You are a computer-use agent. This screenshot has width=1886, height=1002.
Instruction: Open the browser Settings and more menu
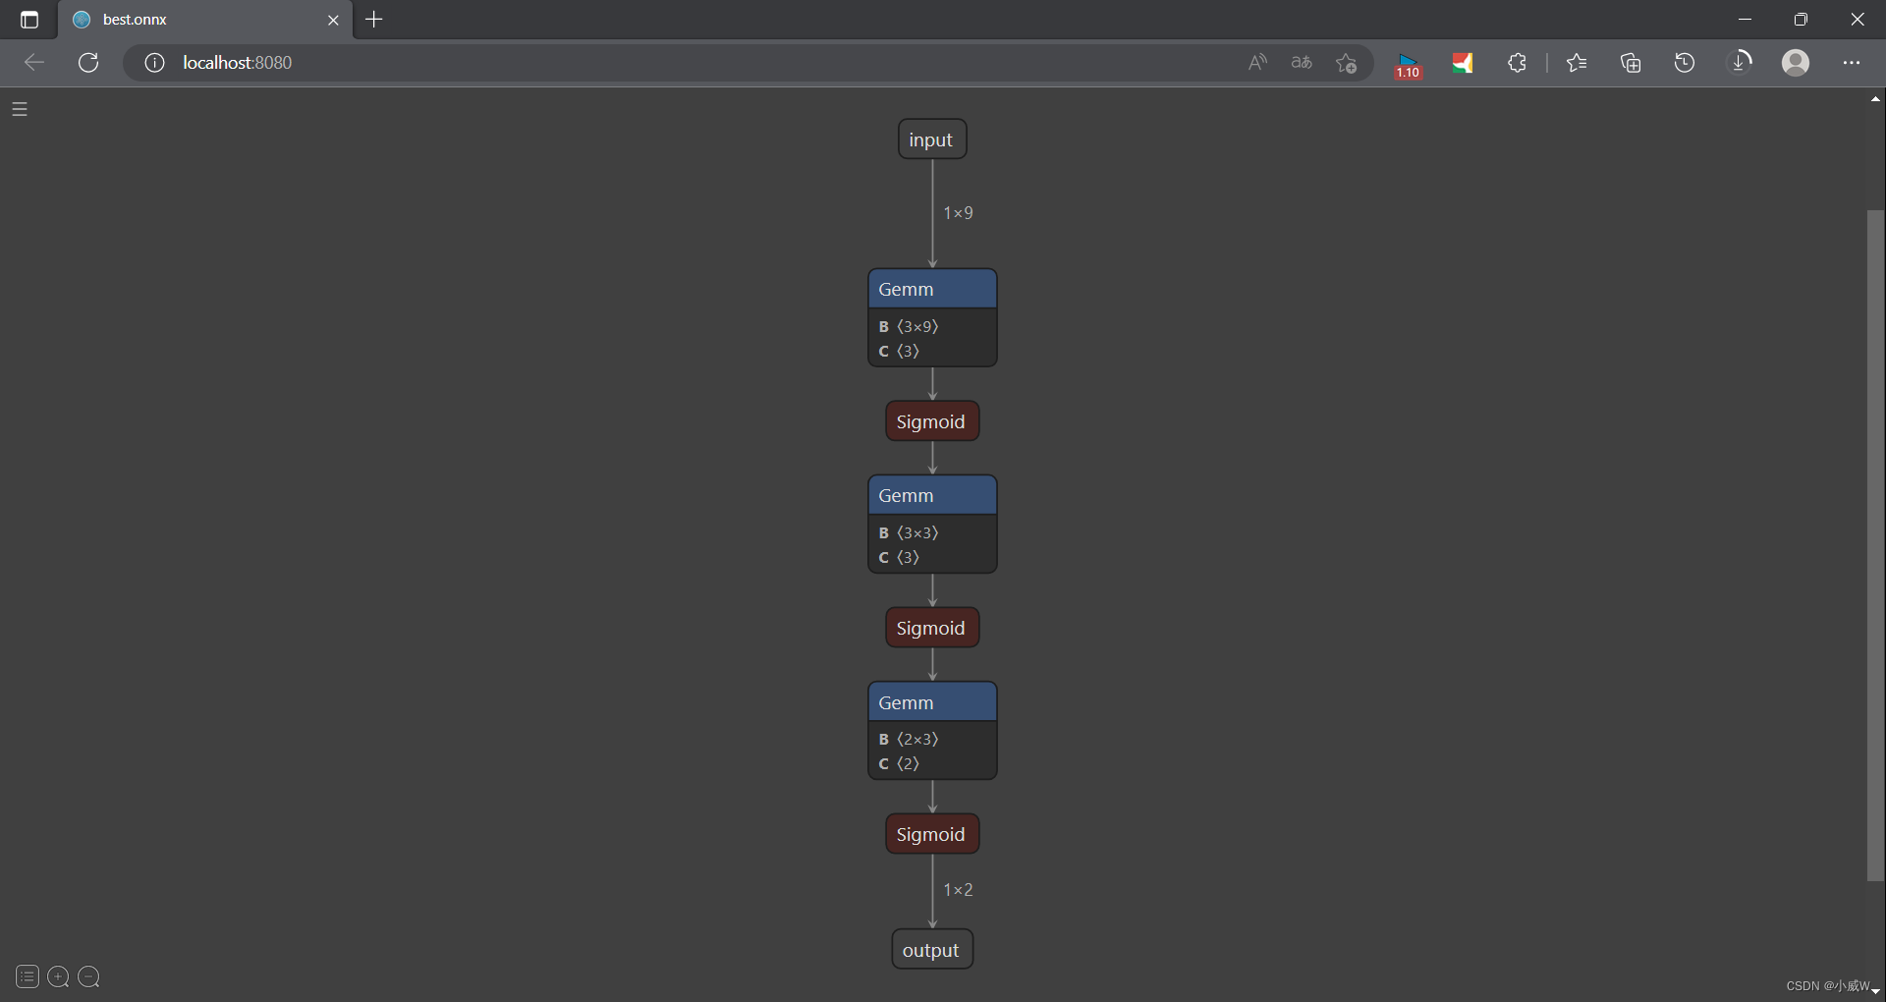1854,62
